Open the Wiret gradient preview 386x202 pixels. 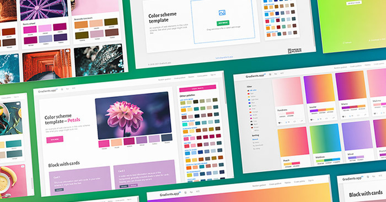[x=357, y=135]
